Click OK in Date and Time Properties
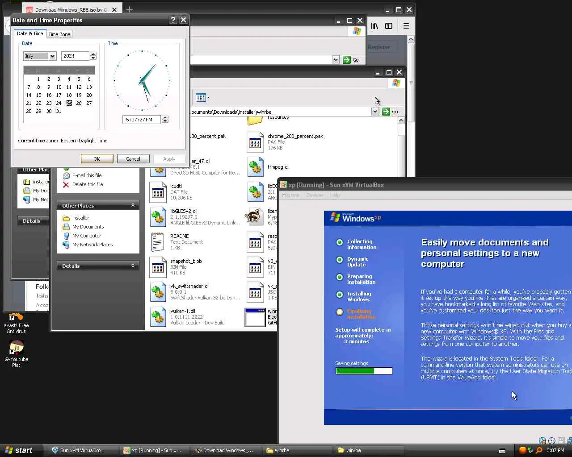This screenshot has height=457, width=572. pyautogui.click(x=97, y=159)
